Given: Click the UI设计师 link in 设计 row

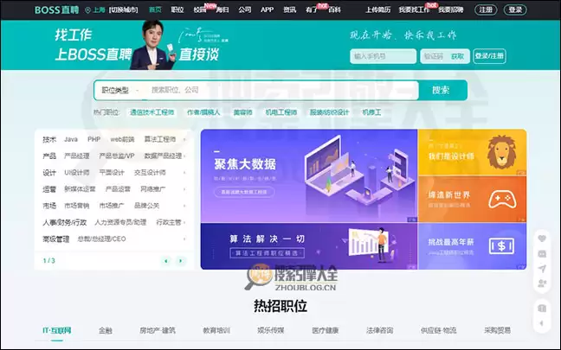Looking at the screenshot, I should (77, 173).
